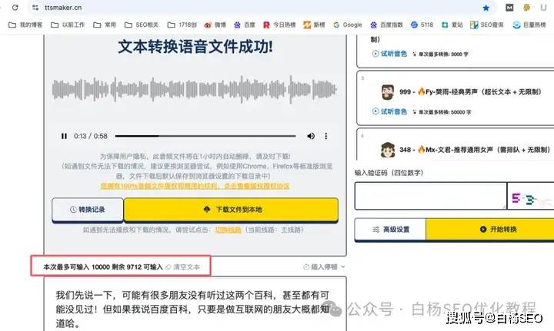
Task: Open the 百度指数 bookmark
Action: click(386, 25)
